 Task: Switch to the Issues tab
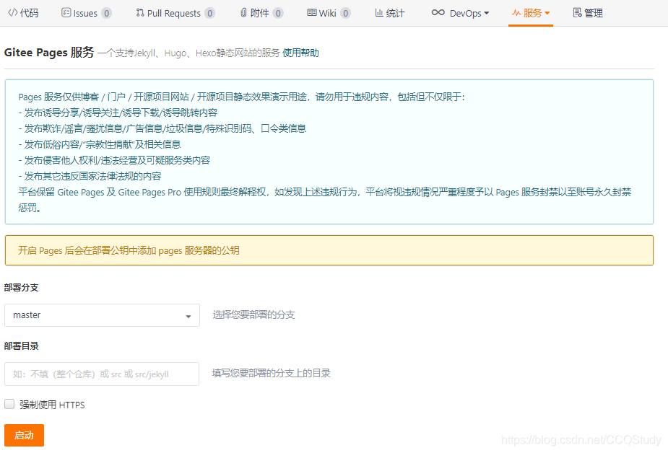pos(87,13)
